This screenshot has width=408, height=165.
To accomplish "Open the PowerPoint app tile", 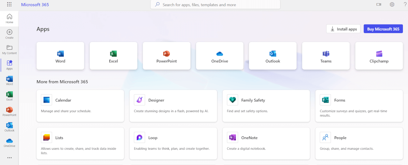I will point(166,56).
